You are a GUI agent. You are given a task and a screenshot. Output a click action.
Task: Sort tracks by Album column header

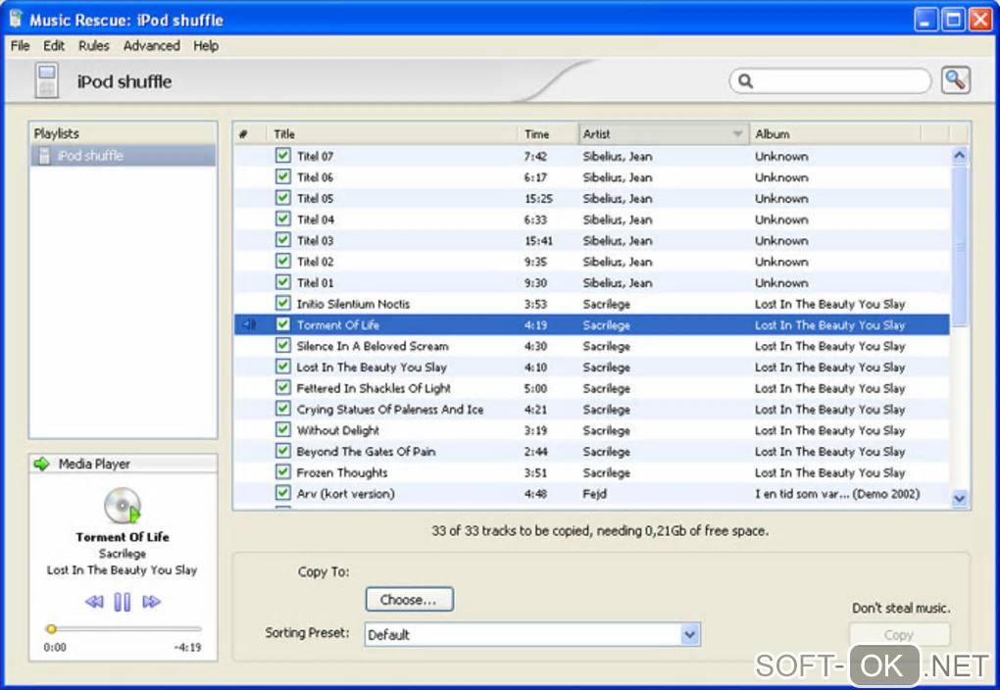point(834,134)
